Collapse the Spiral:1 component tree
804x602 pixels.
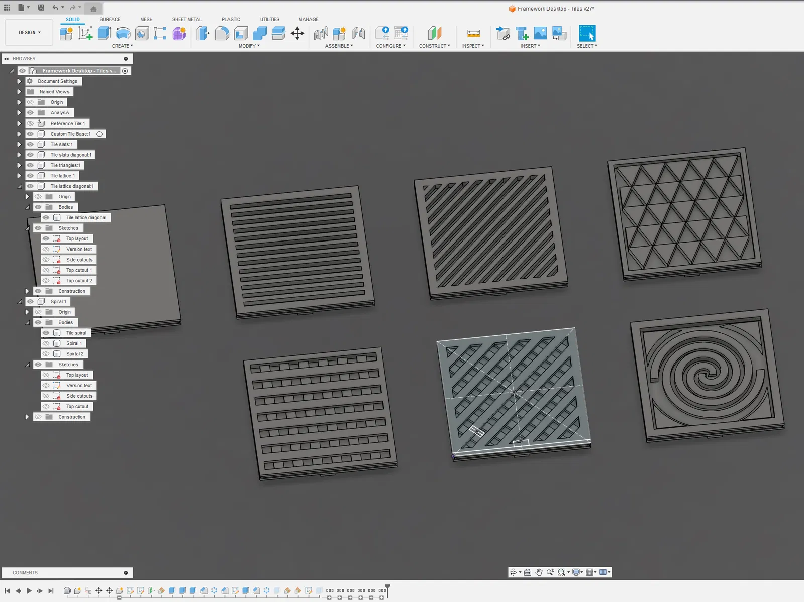[x=20, y=302]
